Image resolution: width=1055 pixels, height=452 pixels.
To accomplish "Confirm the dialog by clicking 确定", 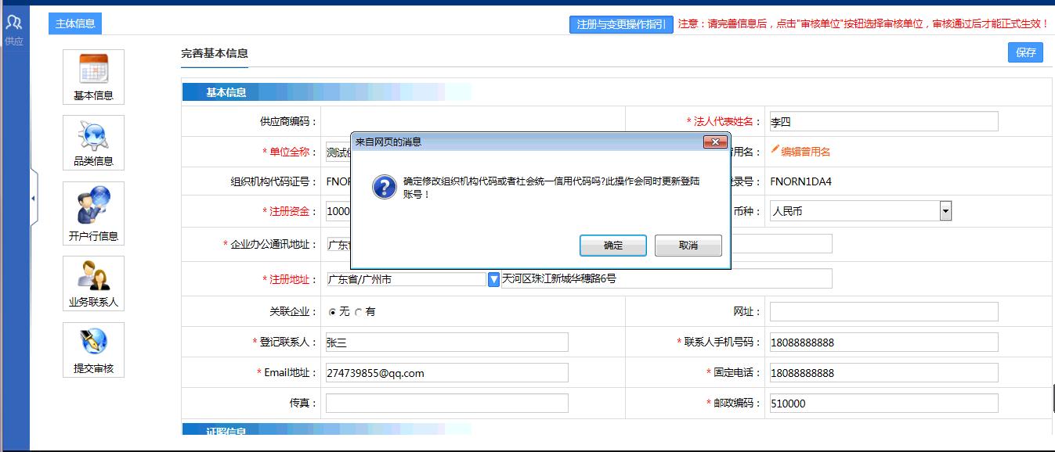I will (612, 245).
